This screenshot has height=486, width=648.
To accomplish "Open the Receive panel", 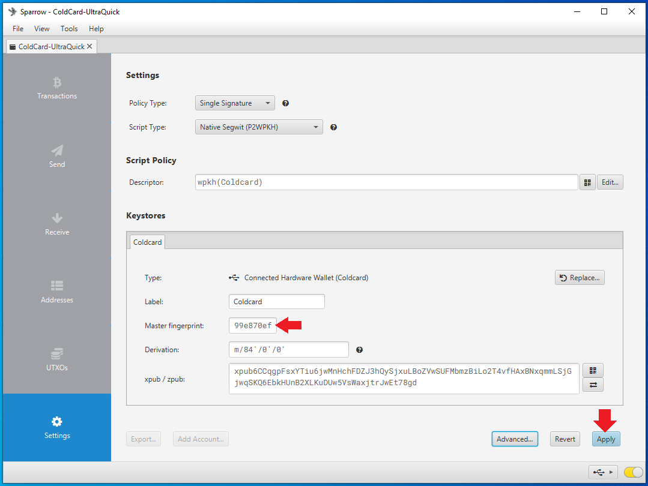I will [57, 224].
